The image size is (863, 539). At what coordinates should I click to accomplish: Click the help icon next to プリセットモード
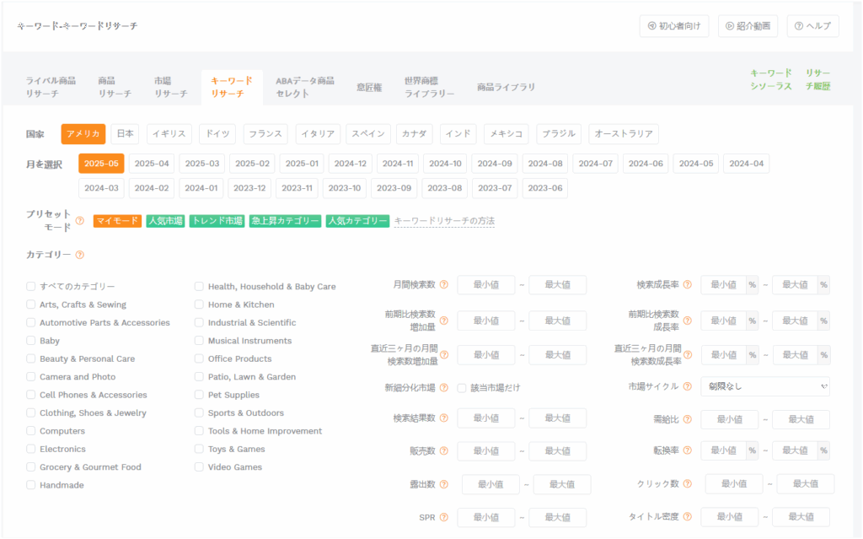[x=80, y=221]
